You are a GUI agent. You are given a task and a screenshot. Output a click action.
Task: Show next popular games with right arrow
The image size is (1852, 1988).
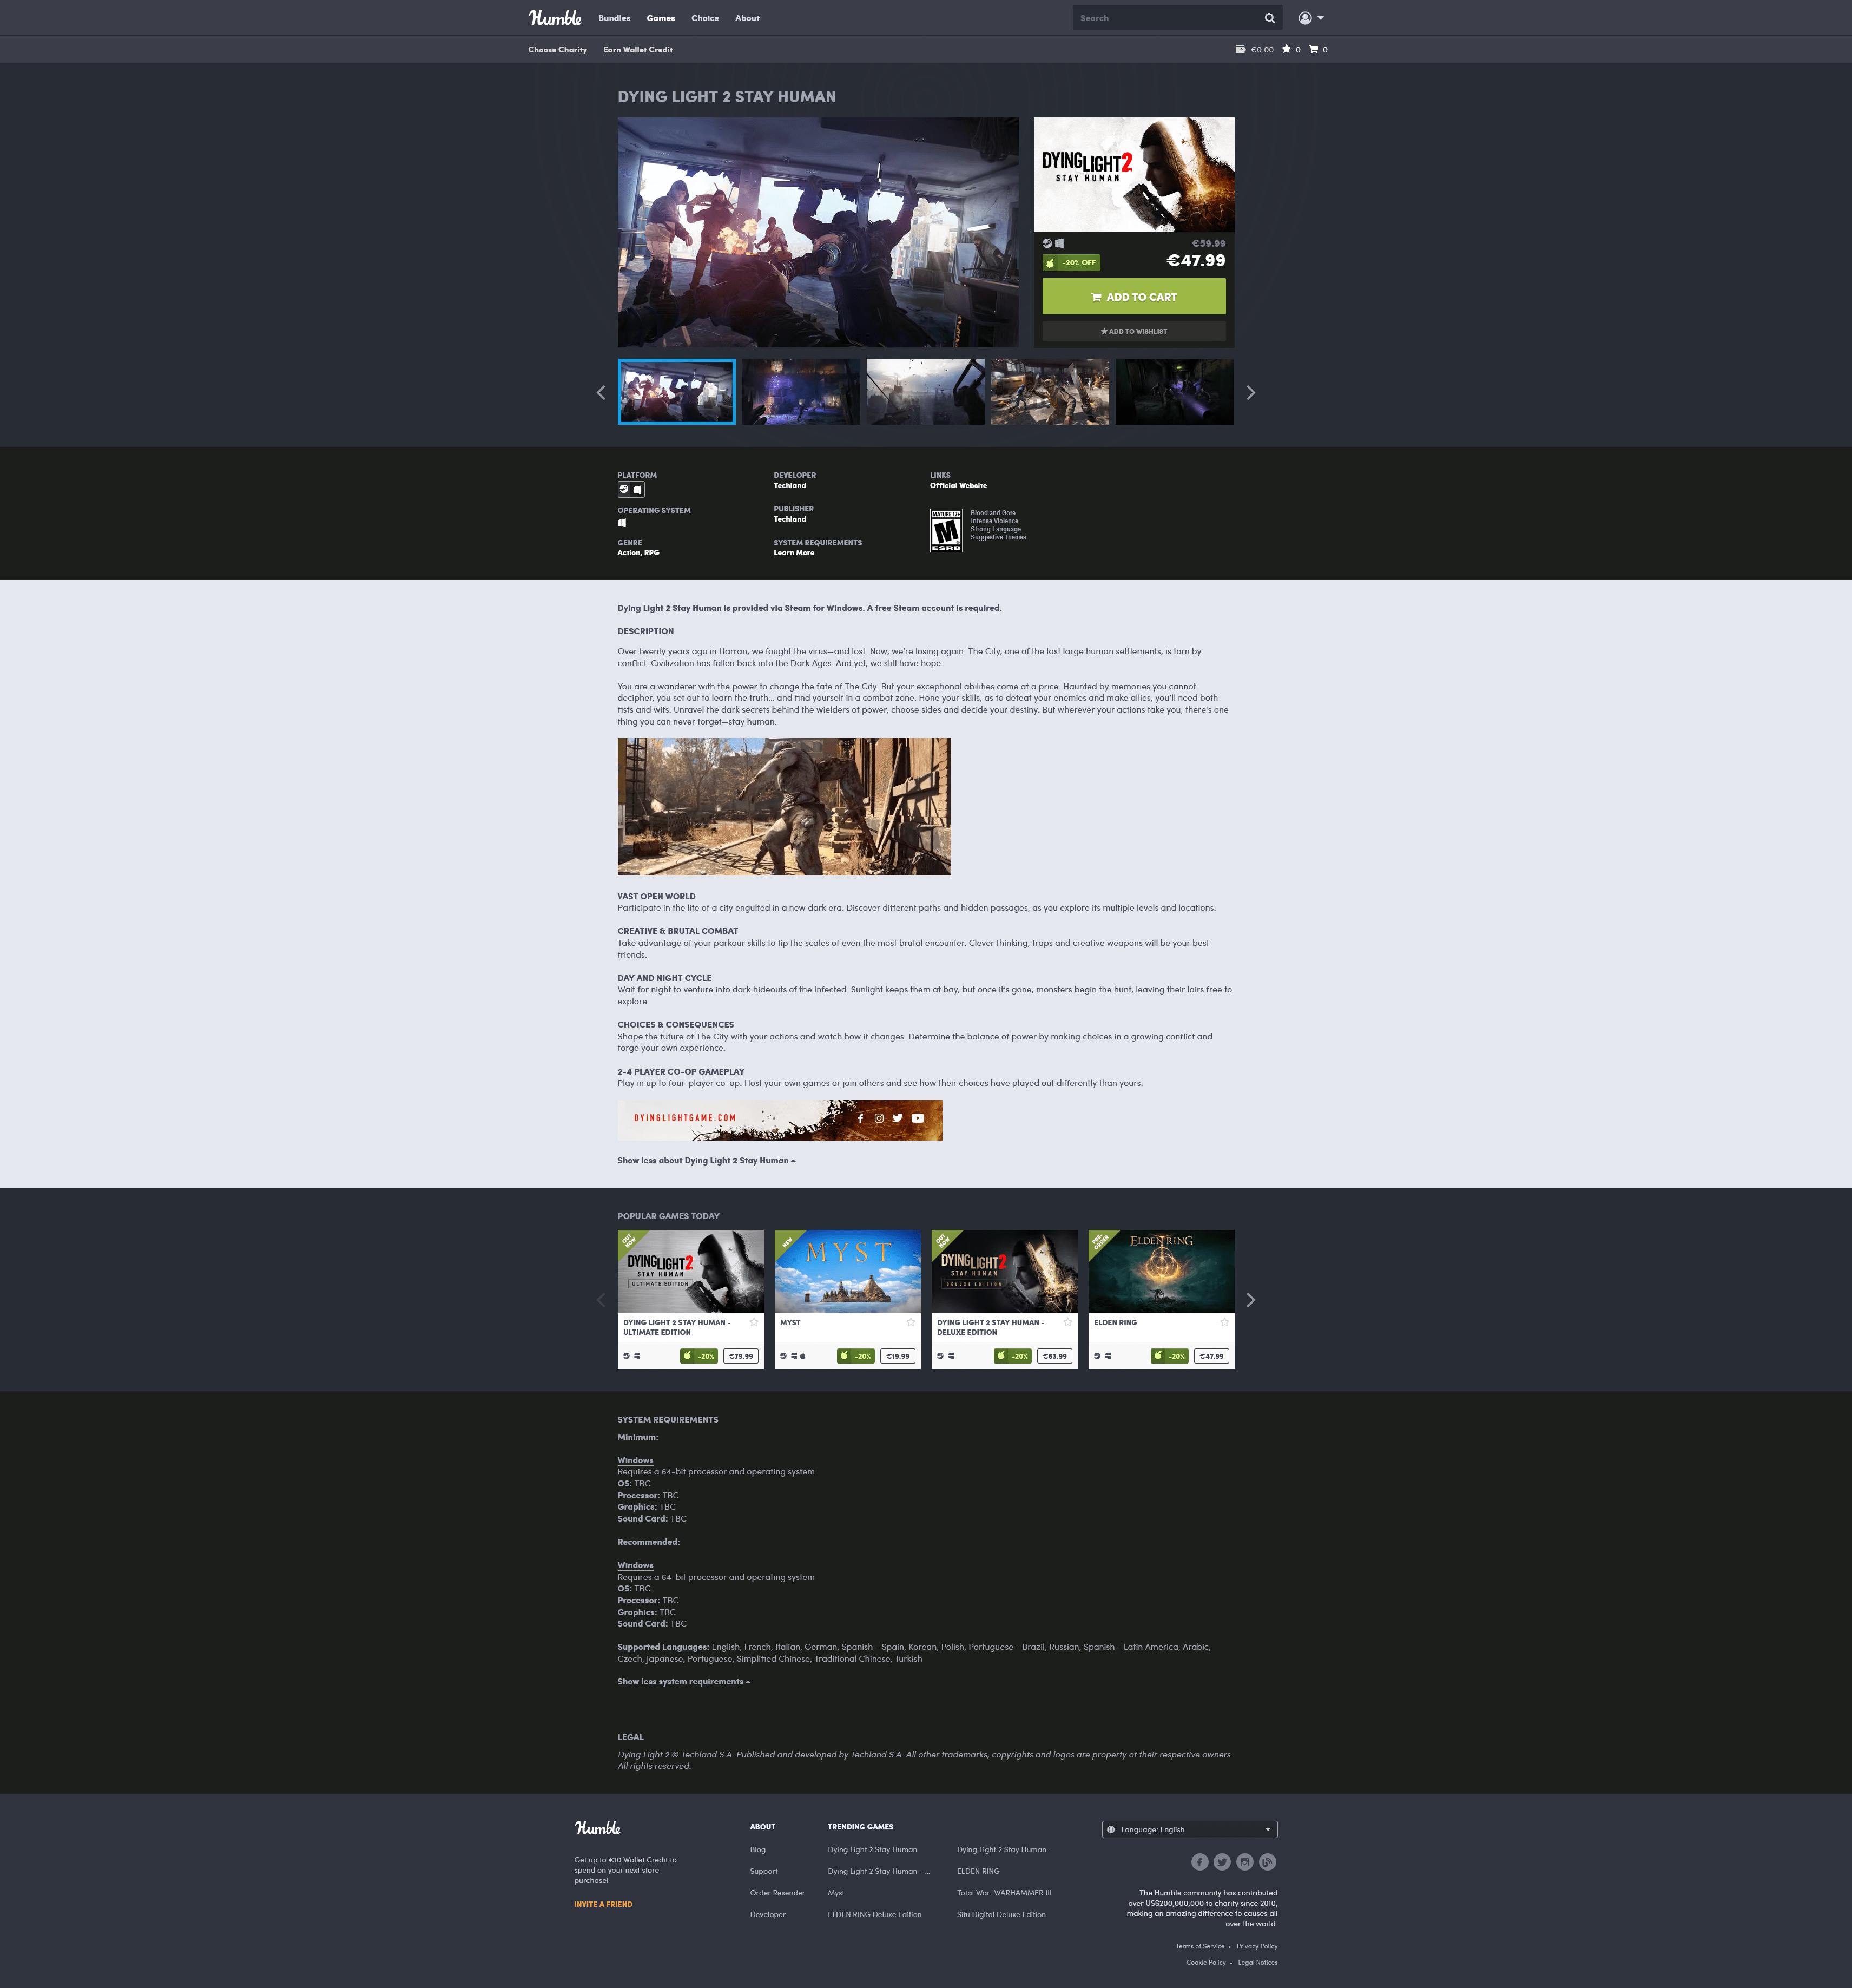(x=1250, y=1300)
